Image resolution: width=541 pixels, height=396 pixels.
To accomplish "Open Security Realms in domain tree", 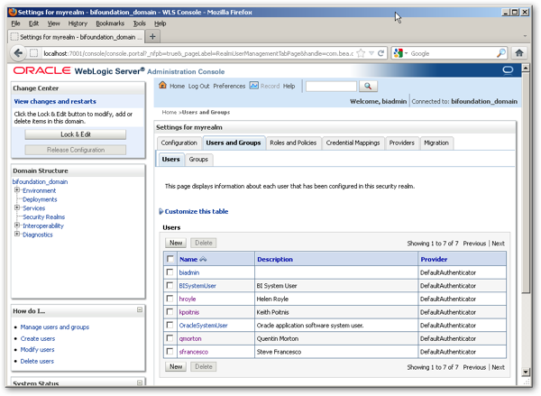I will click(44, 216).
